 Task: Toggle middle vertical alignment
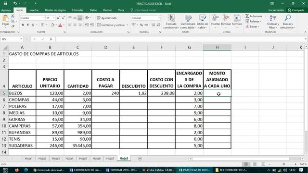pos(75,18)
